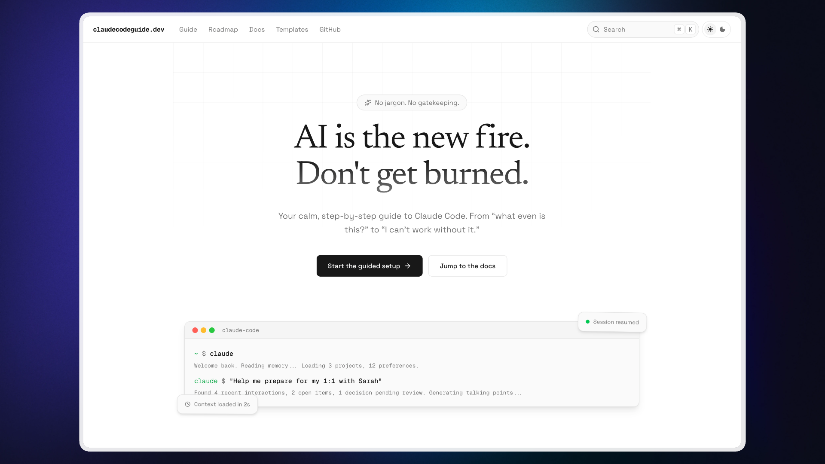Screen dimensions: 825x464
Task: Open the Guide nav item
Action: pyautogui.click(x=188, y=30)
